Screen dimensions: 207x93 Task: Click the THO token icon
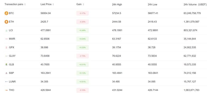[6, 90]
